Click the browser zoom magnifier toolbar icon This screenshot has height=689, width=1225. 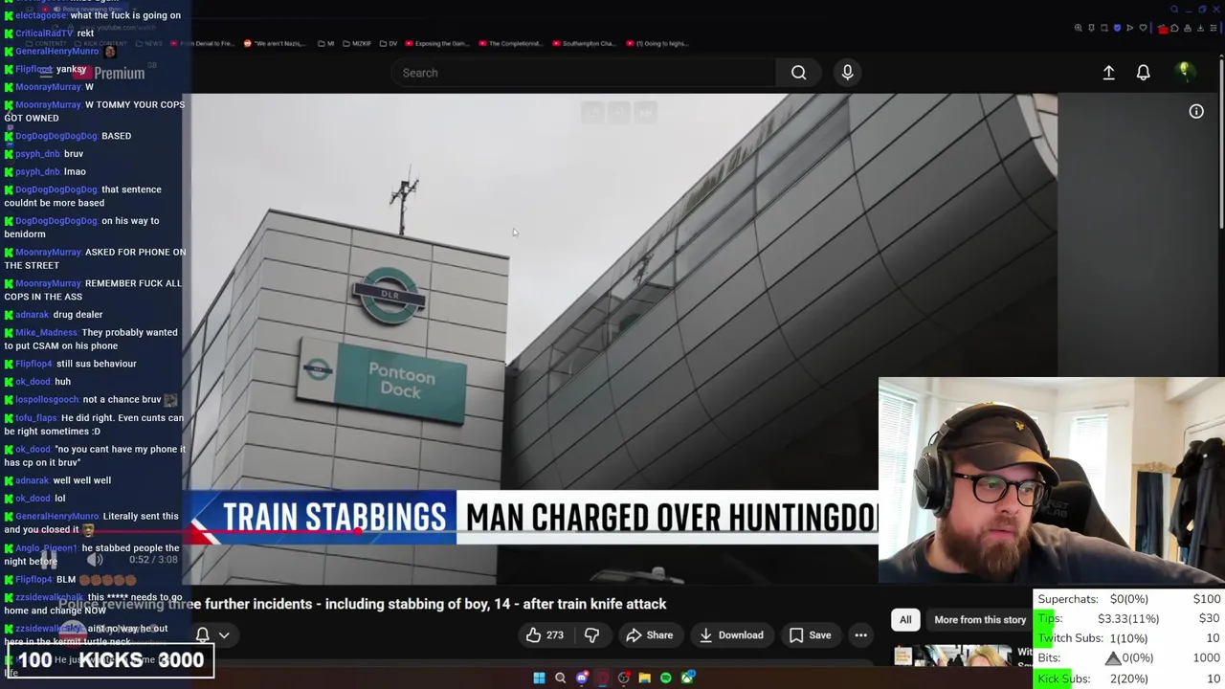(1079, 28)
